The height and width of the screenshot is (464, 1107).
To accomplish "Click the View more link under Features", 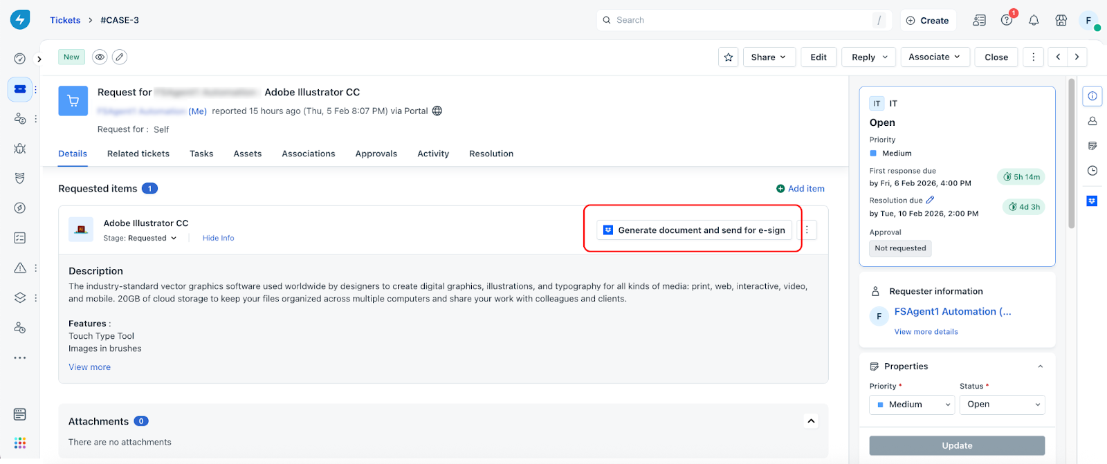I will click(89, 367).
